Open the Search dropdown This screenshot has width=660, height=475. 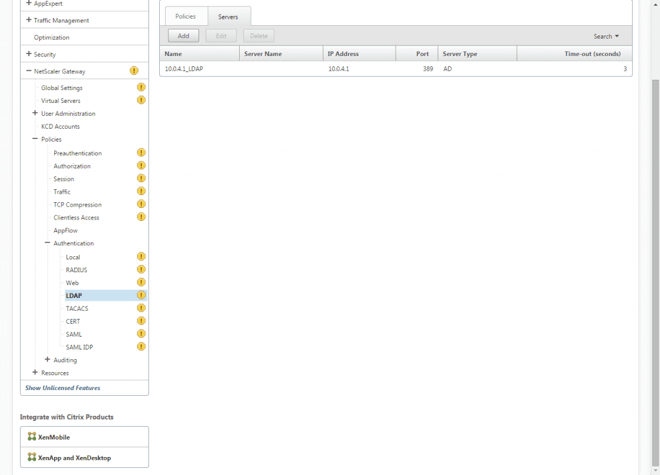(606, 35)
